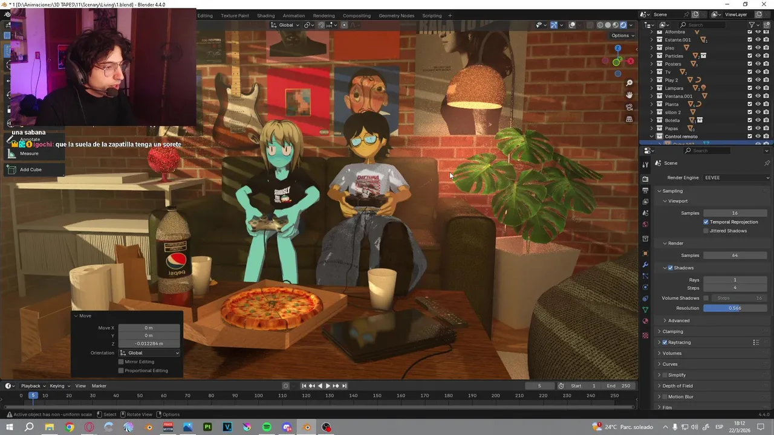Open the Object Data green triangle tab
The width and height of the screenshot is (774, 435).
click(645, 309)
